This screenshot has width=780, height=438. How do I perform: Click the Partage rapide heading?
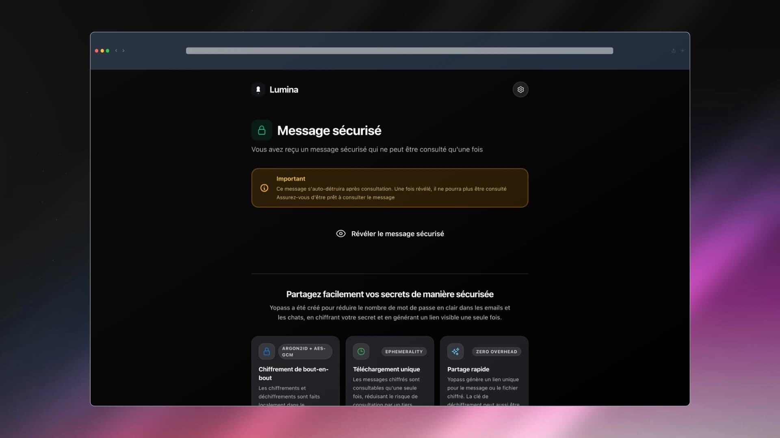point(468,369)
